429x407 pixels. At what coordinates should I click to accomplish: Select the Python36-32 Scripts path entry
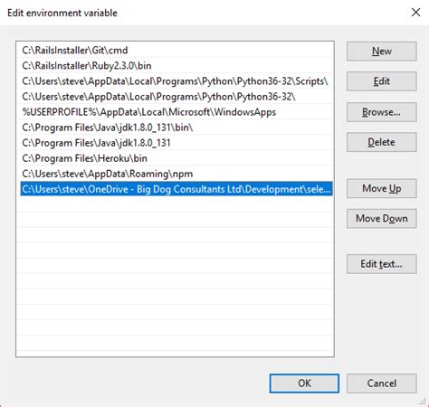point(176,81)
